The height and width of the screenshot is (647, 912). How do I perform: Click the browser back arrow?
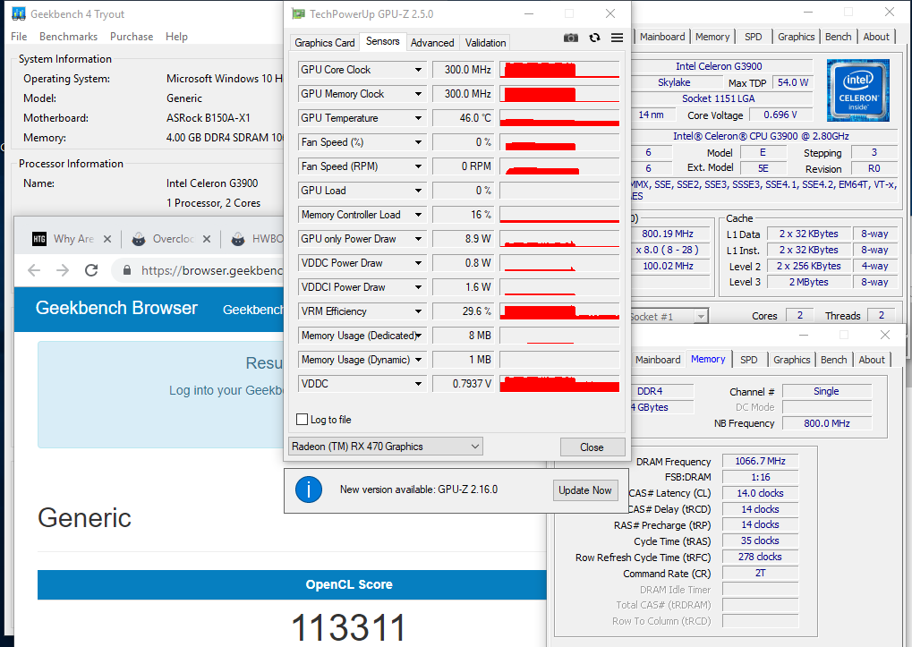click(34, 269)
